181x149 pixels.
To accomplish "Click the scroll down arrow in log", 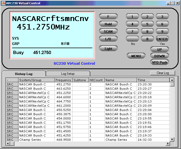I will (x=172, y=139).
